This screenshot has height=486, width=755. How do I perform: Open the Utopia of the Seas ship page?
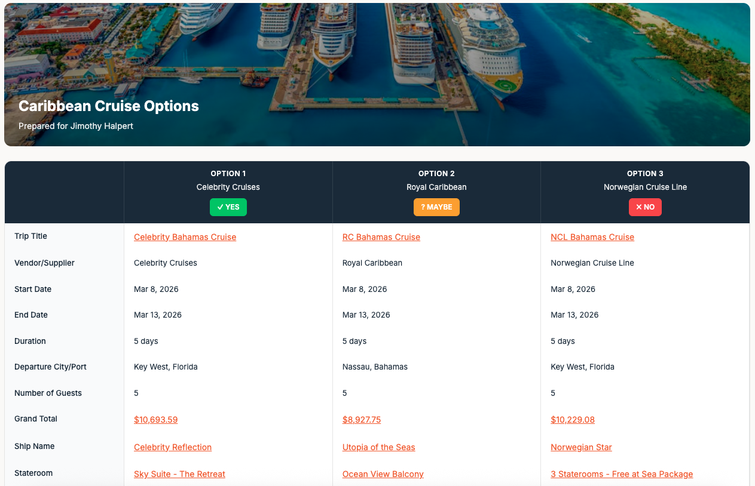coord(378,447)
